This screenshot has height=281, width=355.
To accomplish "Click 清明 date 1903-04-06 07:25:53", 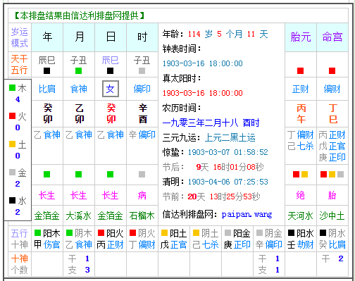I will (228, 182).
